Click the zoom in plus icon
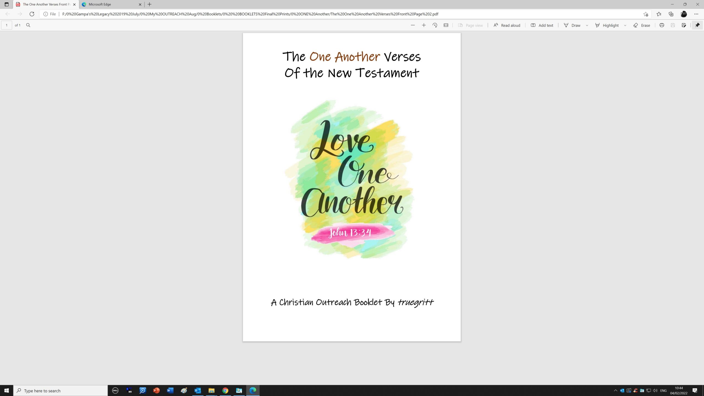This screenshot has width=704, height=396. tap(424, 25)
